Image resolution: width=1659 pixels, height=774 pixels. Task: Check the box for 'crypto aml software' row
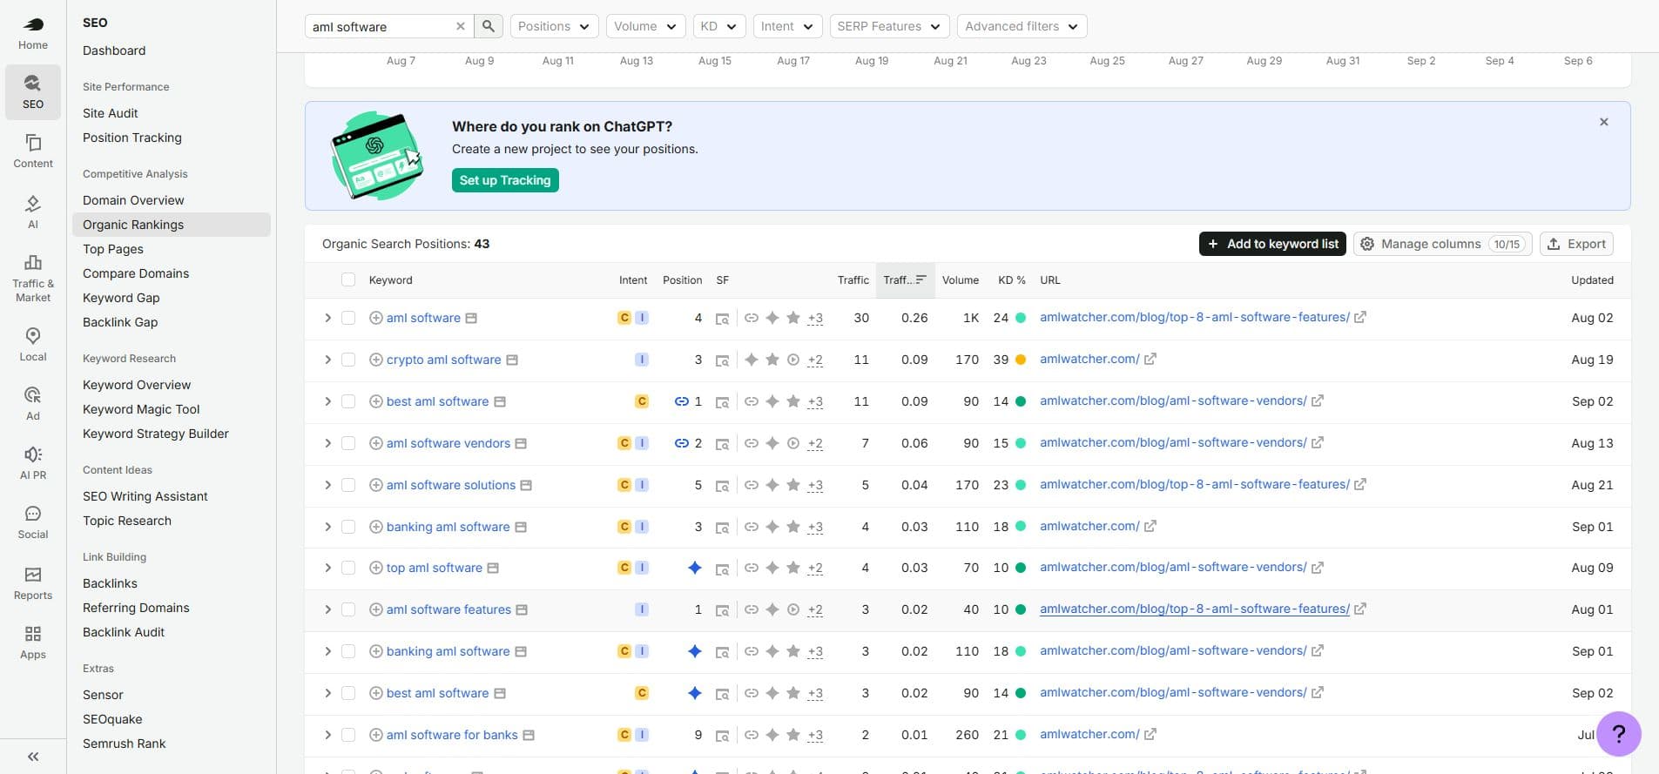tap(348, 360)
